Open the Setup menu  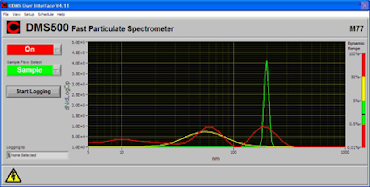(29, 15)
